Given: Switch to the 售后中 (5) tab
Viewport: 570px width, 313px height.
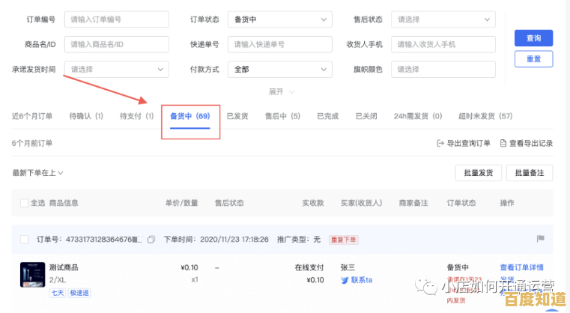Looking at the screenshot, I should [x=282, y=116].
